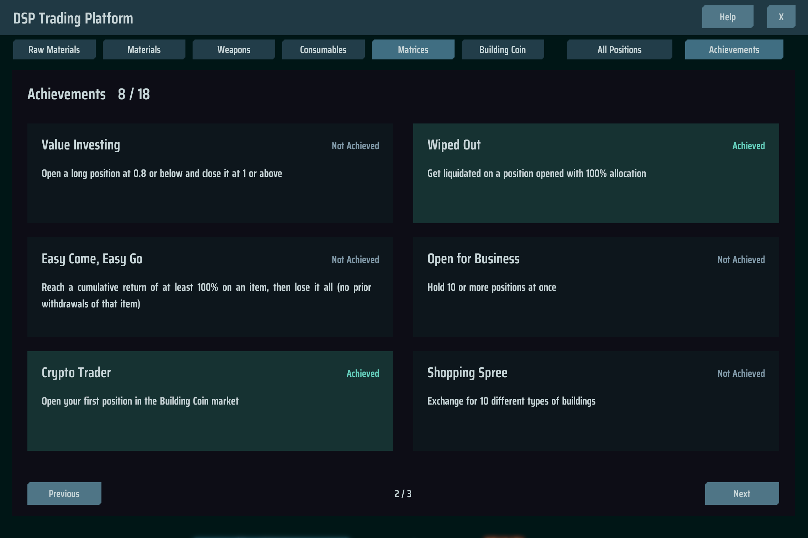Click Achieved status on Wiped Out

click(x=749, y=146)
